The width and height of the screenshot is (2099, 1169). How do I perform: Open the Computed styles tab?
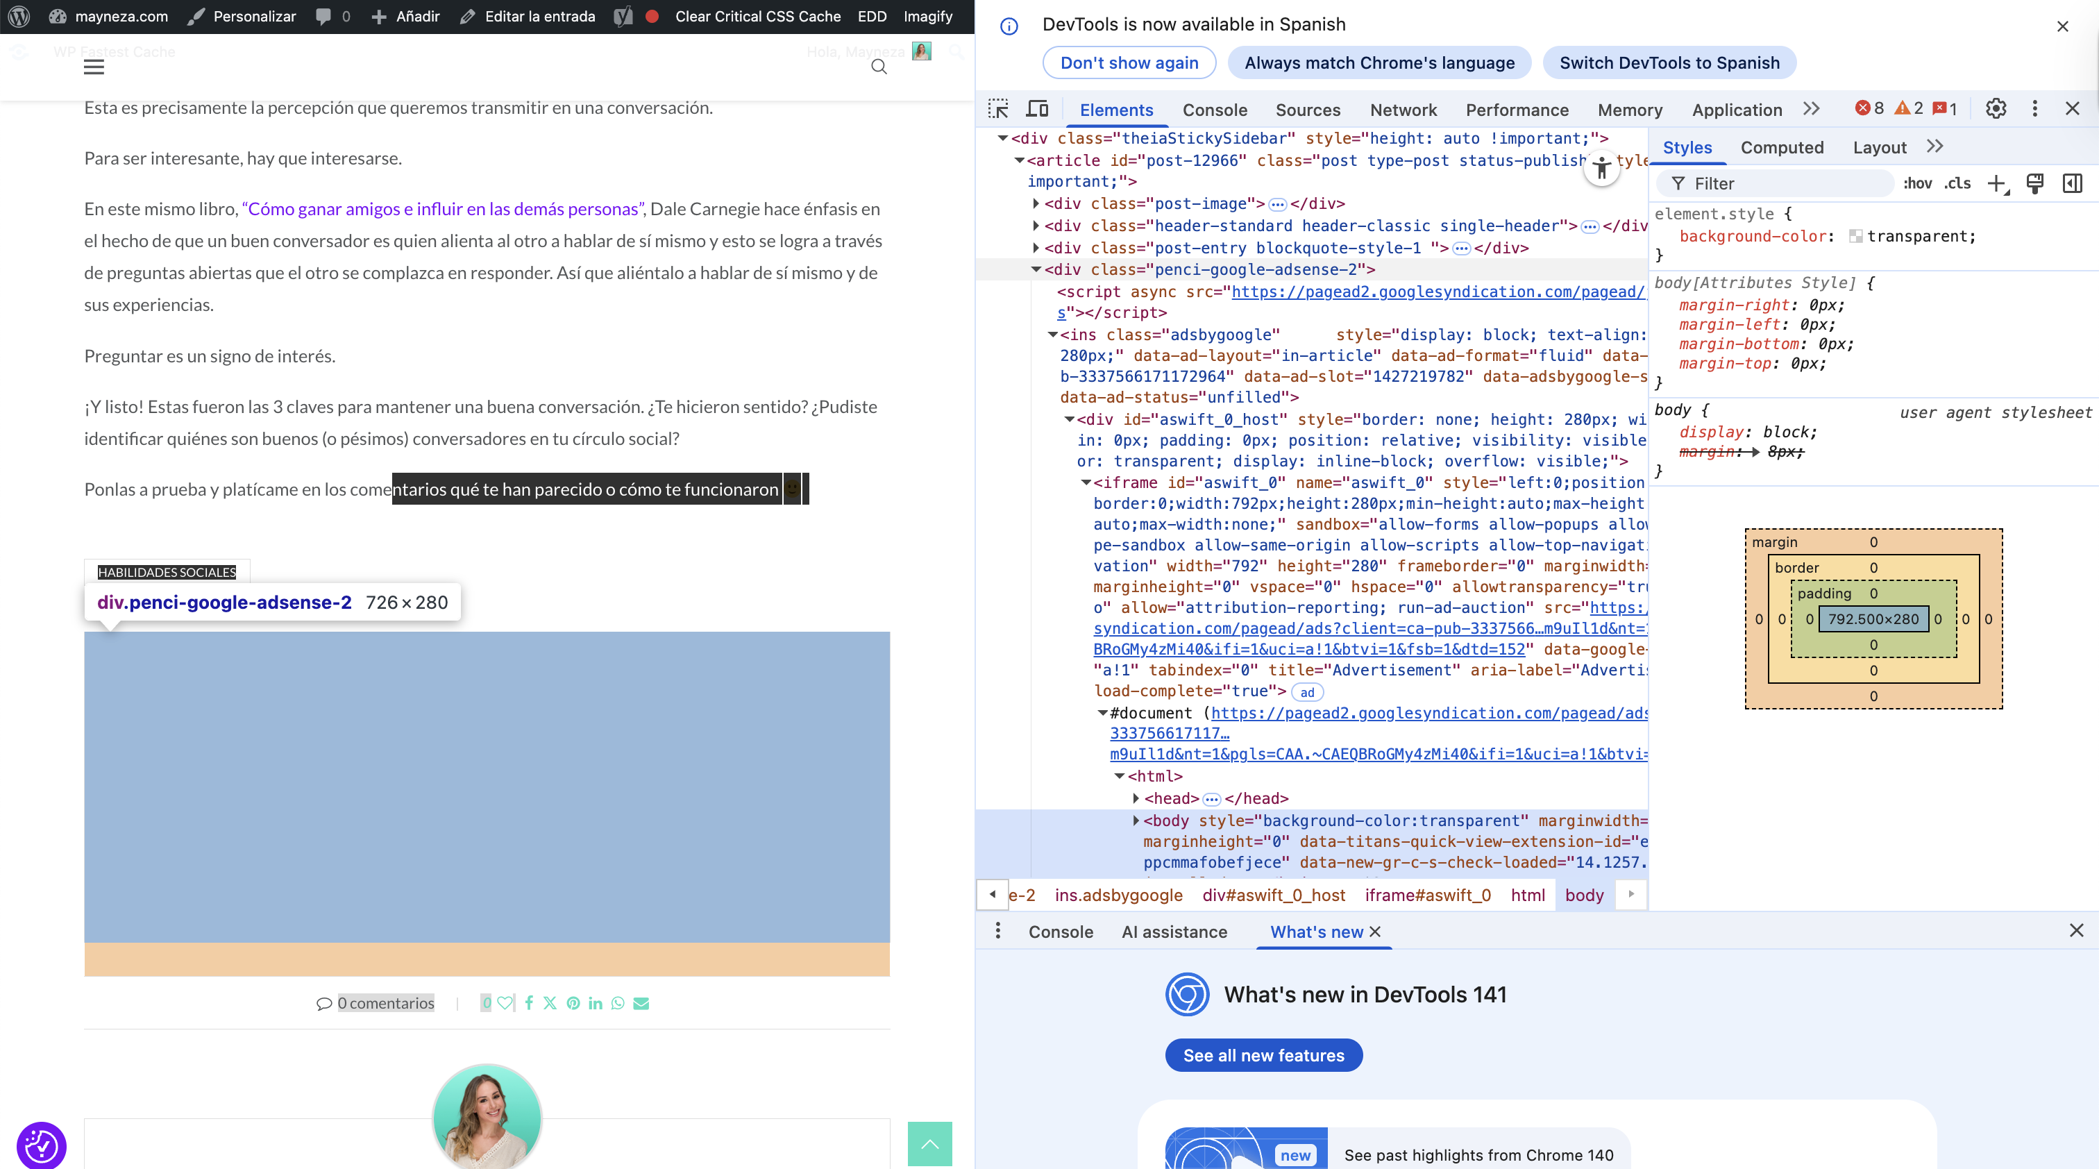click(1781, 147)
